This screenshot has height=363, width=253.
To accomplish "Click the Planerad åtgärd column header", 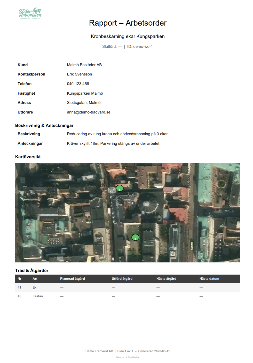I will pos(73,279).
